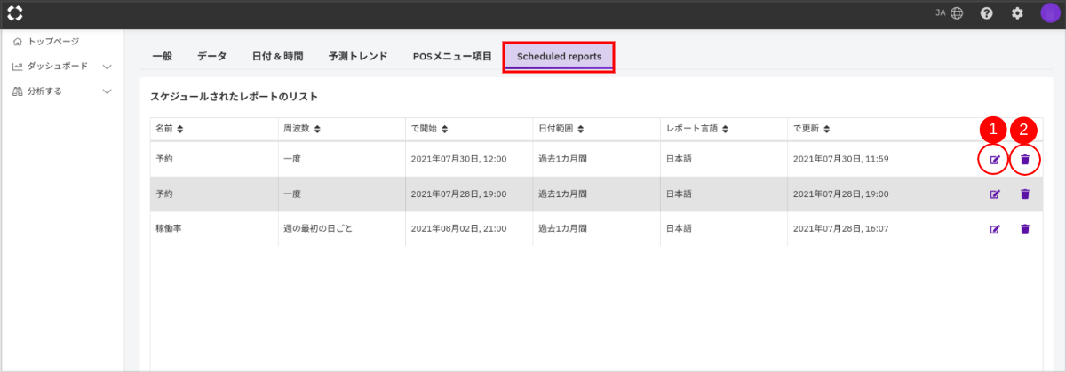This screenshot has width=1066, height=372.
Task: Sort the table by 名前 column
Action: click(x=170, y=129)
